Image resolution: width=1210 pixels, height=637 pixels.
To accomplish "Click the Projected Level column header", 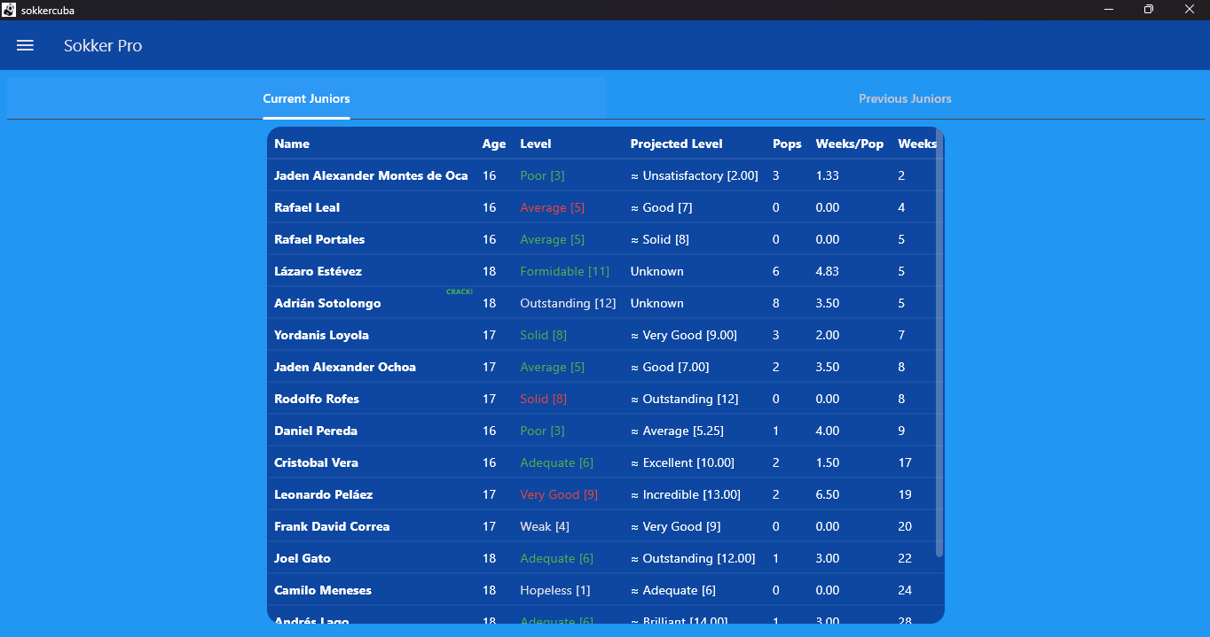I will 676,144.
